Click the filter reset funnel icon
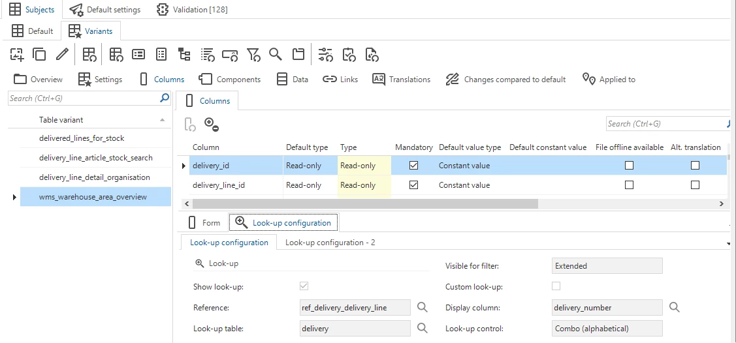This screenshot has height=343, width=736. pos(253,54)
